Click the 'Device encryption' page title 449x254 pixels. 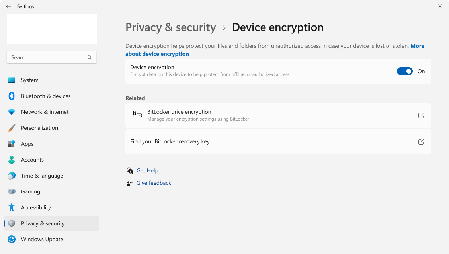pyautogui.click(x=278, y=27)
